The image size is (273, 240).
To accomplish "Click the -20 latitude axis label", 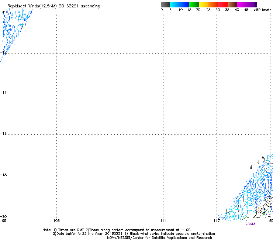I will coord(3,216).
